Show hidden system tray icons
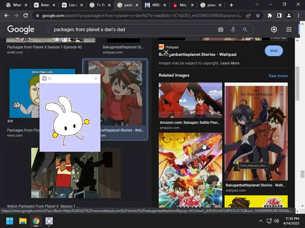The image size is (305, 228). pyautogui.click(x=261, y=221)
